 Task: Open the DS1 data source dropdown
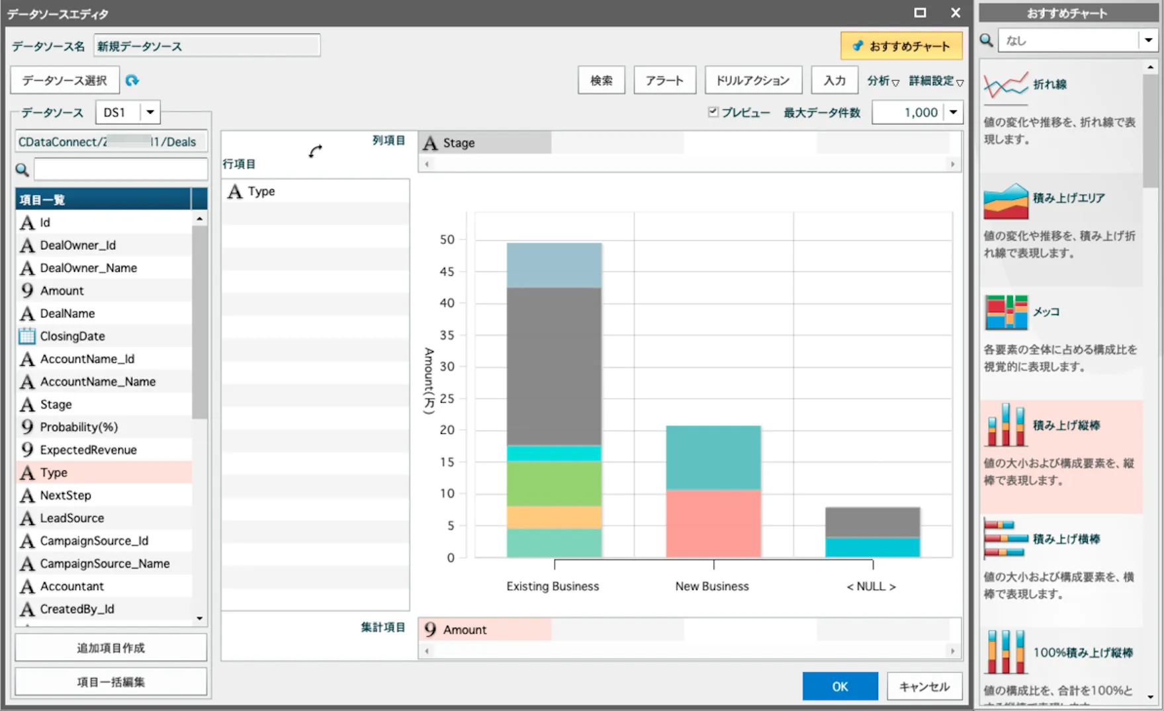tap(151, 112)
